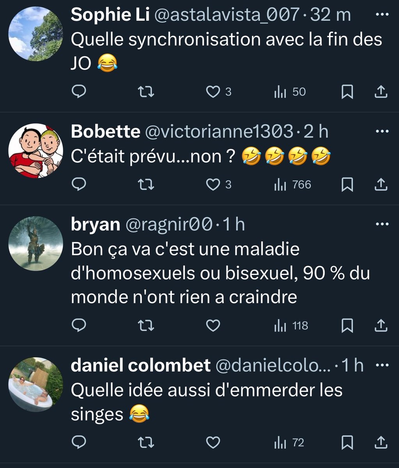This screenshot has width=399, height=468.
Task: Like bryan's tweet about maladie
Action: tap(213, 326)
